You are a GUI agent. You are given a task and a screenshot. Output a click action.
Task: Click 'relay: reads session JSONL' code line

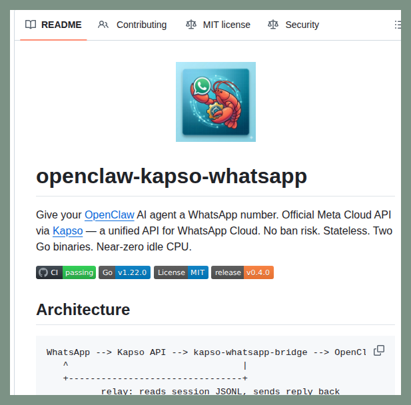pyautogui.click(x=220, y=392)
